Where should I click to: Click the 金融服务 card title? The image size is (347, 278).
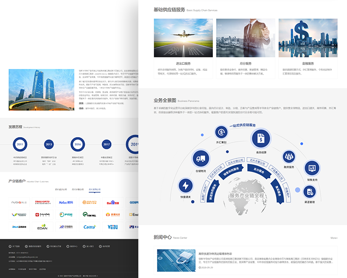tap(308, 63)
